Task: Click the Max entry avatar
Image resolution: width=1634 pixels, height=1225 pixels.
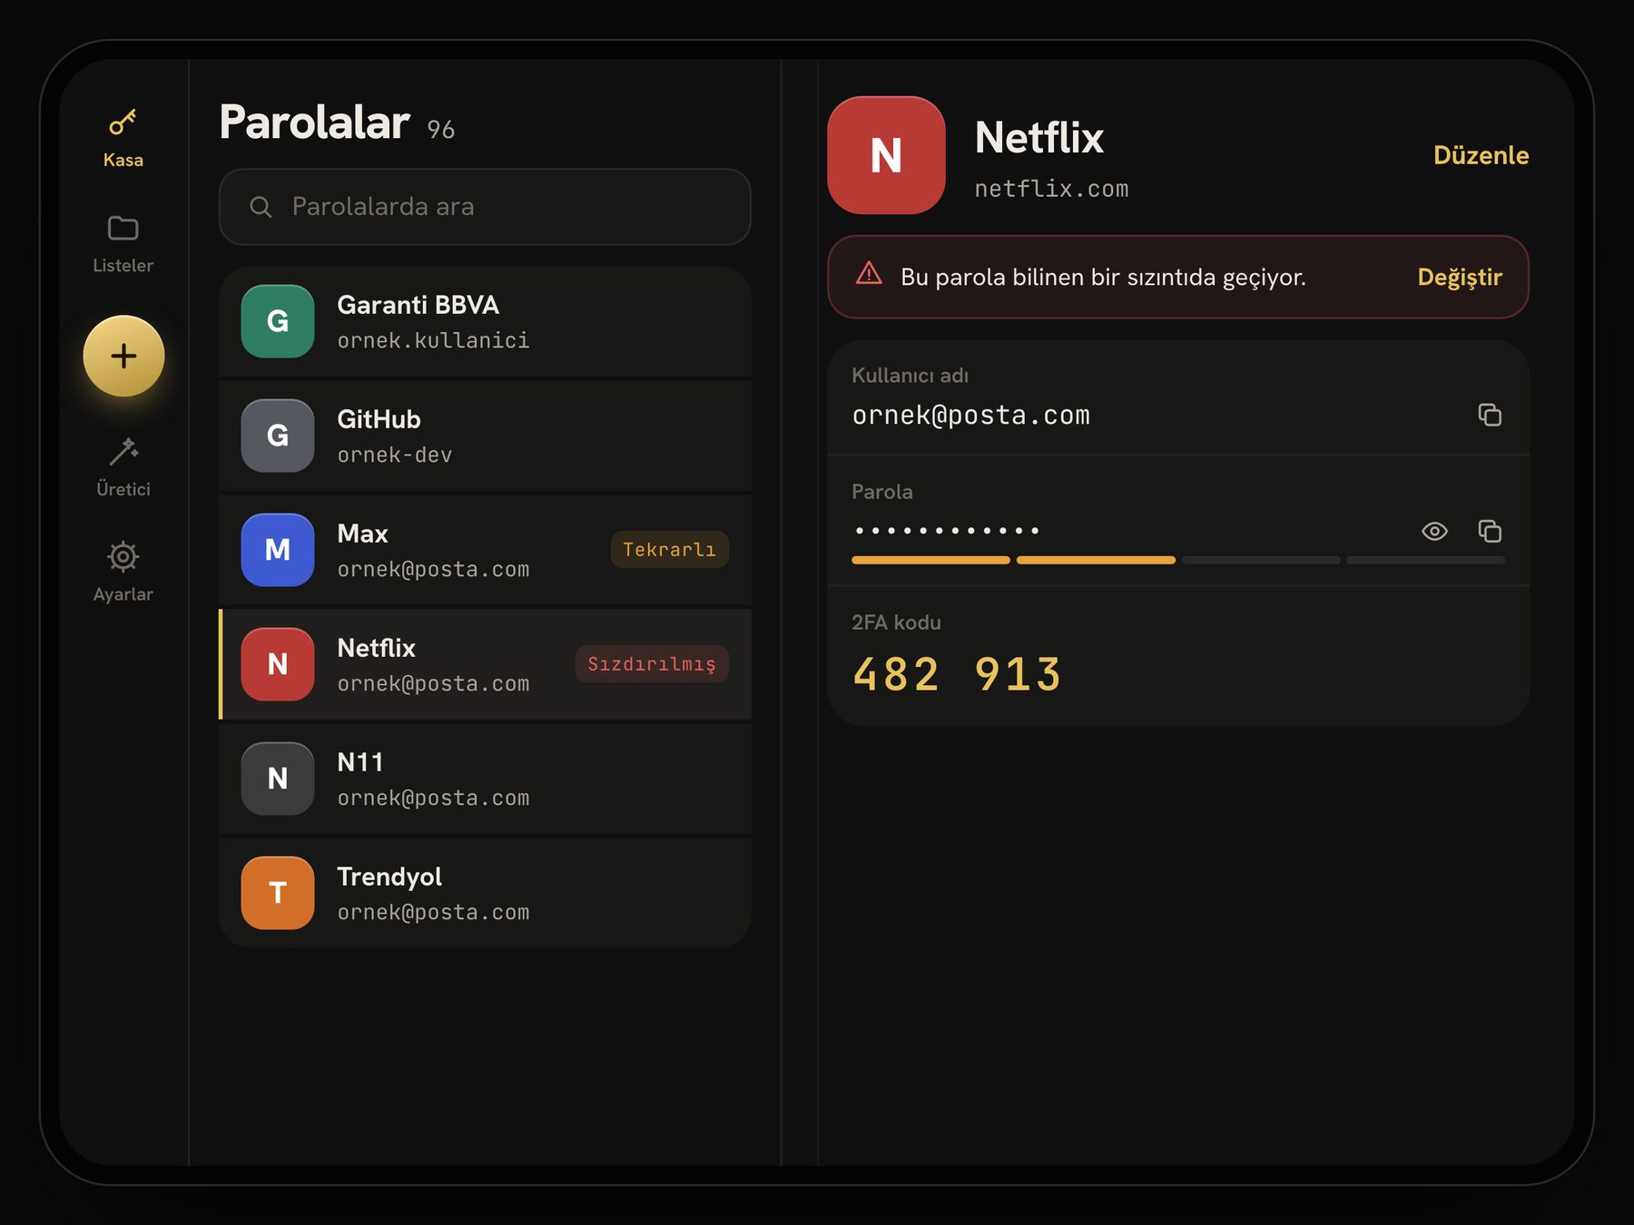Action: [278, 550]
